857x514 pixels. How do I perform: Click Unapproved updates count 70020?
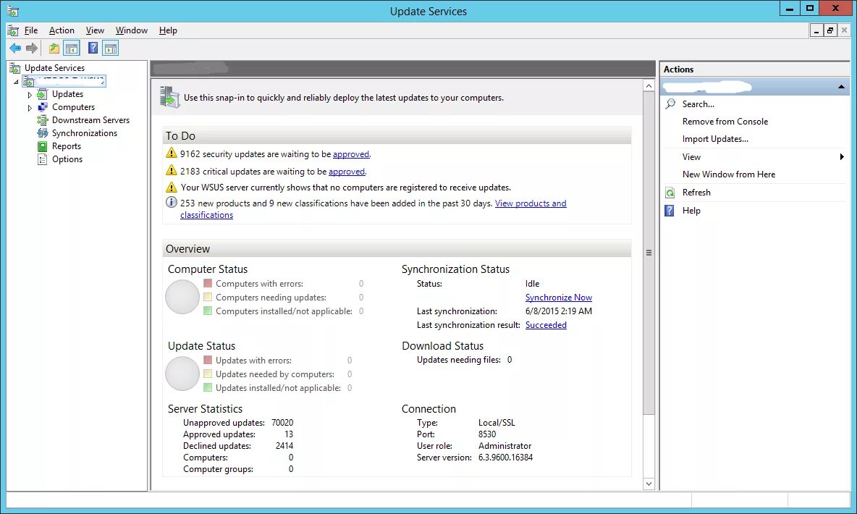(282, 423)
